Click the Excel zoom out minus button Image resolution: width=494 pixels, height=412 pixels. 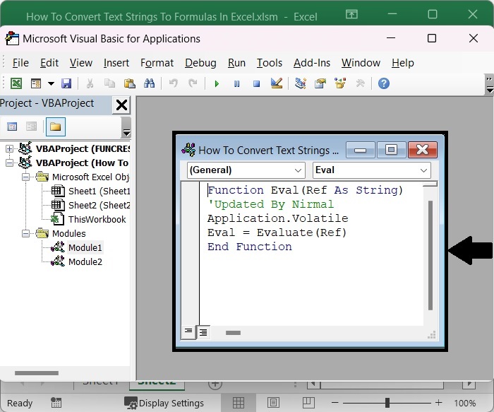(335, 403)
